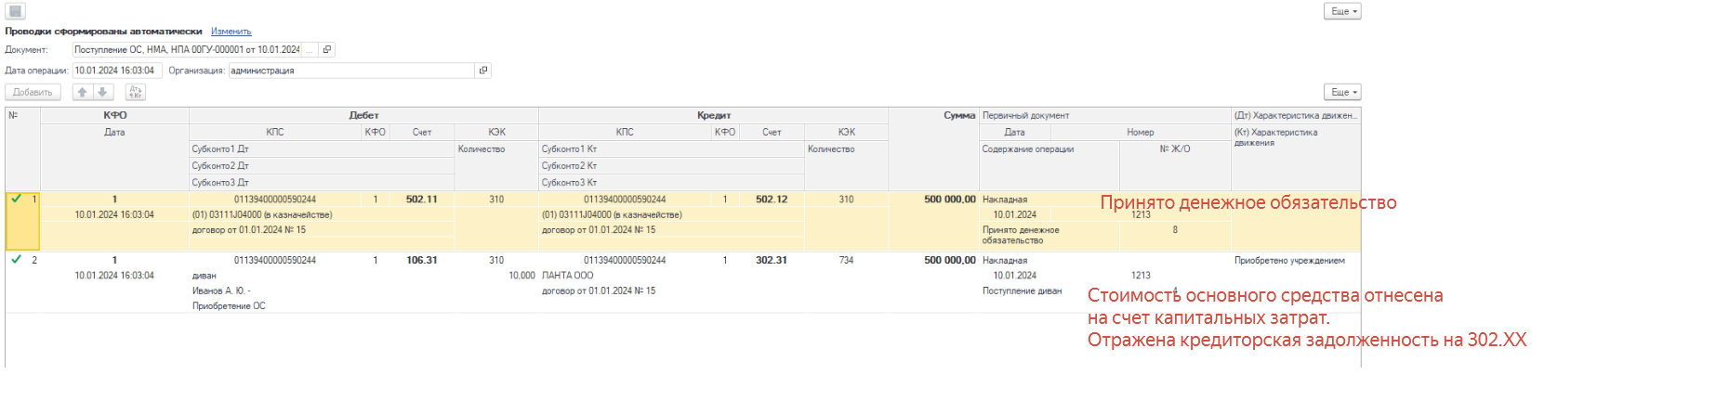Click credit account cell 502.12
This screenshot has height=400, width=1716.
771,199
